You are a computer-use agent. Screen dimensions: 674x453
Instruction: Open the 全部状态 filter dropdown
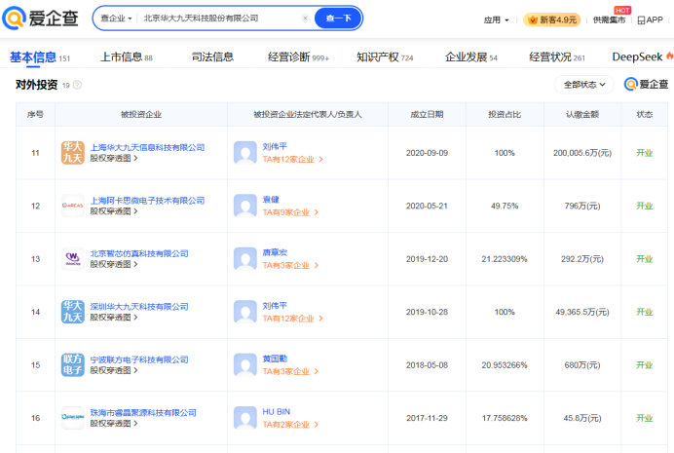[x=583, y=85]
